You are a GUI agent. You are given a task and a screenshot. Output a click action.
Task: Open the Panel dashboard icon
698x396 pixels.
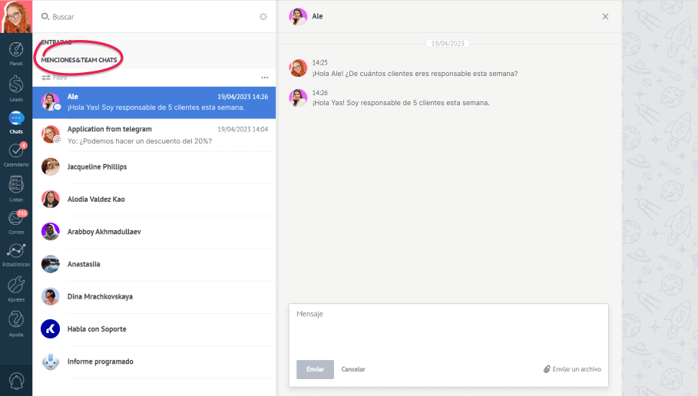pyautogui.click(x=16, y=52)
